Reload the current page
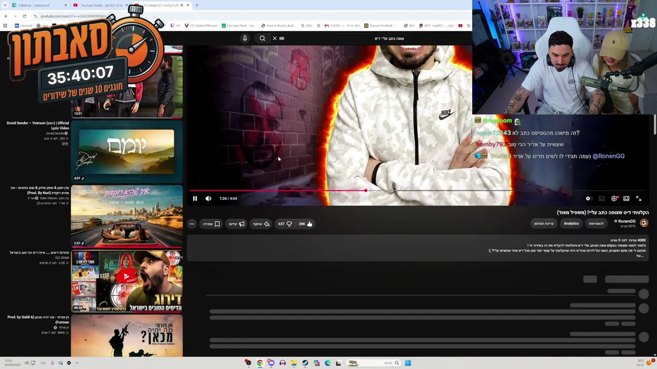The image size is (657, 369). pyautogui.click(x=24, y=16)
